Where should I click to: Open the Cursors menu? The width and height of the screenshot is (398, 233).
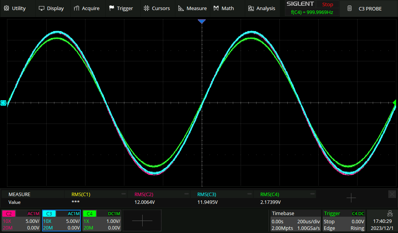click(157, 9)
